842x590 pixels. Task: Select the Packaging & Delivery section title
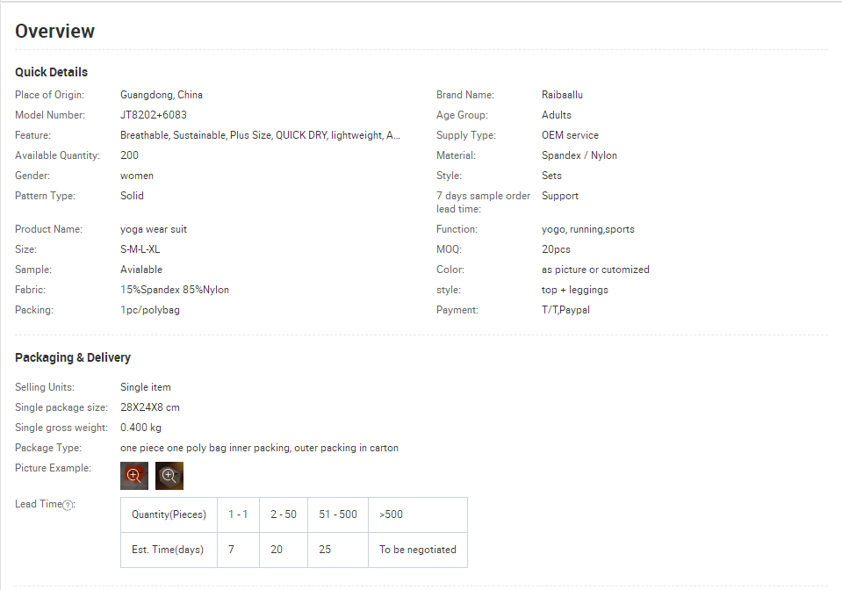pos(73,357)
